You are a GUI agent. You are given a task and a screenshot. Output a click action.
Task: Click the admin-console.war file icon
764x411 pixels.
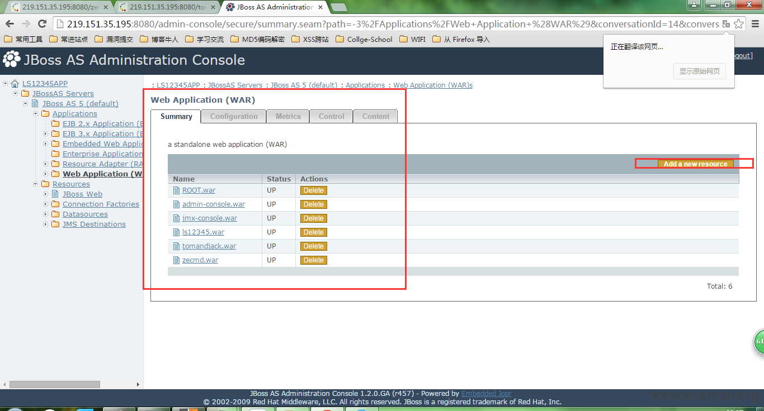coord(177,204)
